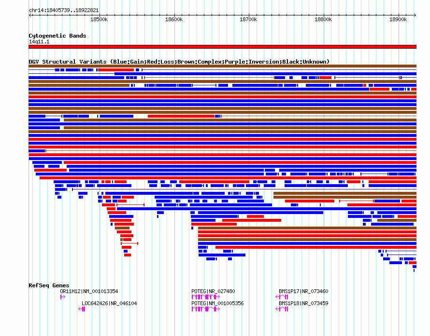Select the POTEG NM_001005356 transcript glyph
The height and width of the screenshot is (336, 430).
pyautogui.click(x=206, y=309)
